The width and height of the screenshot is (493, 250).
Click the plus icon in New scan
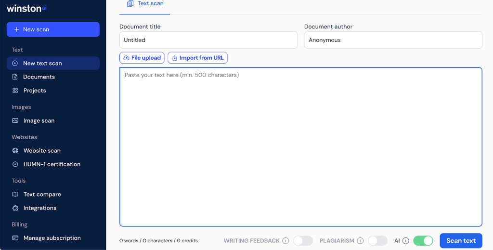[x=16, y=29]
